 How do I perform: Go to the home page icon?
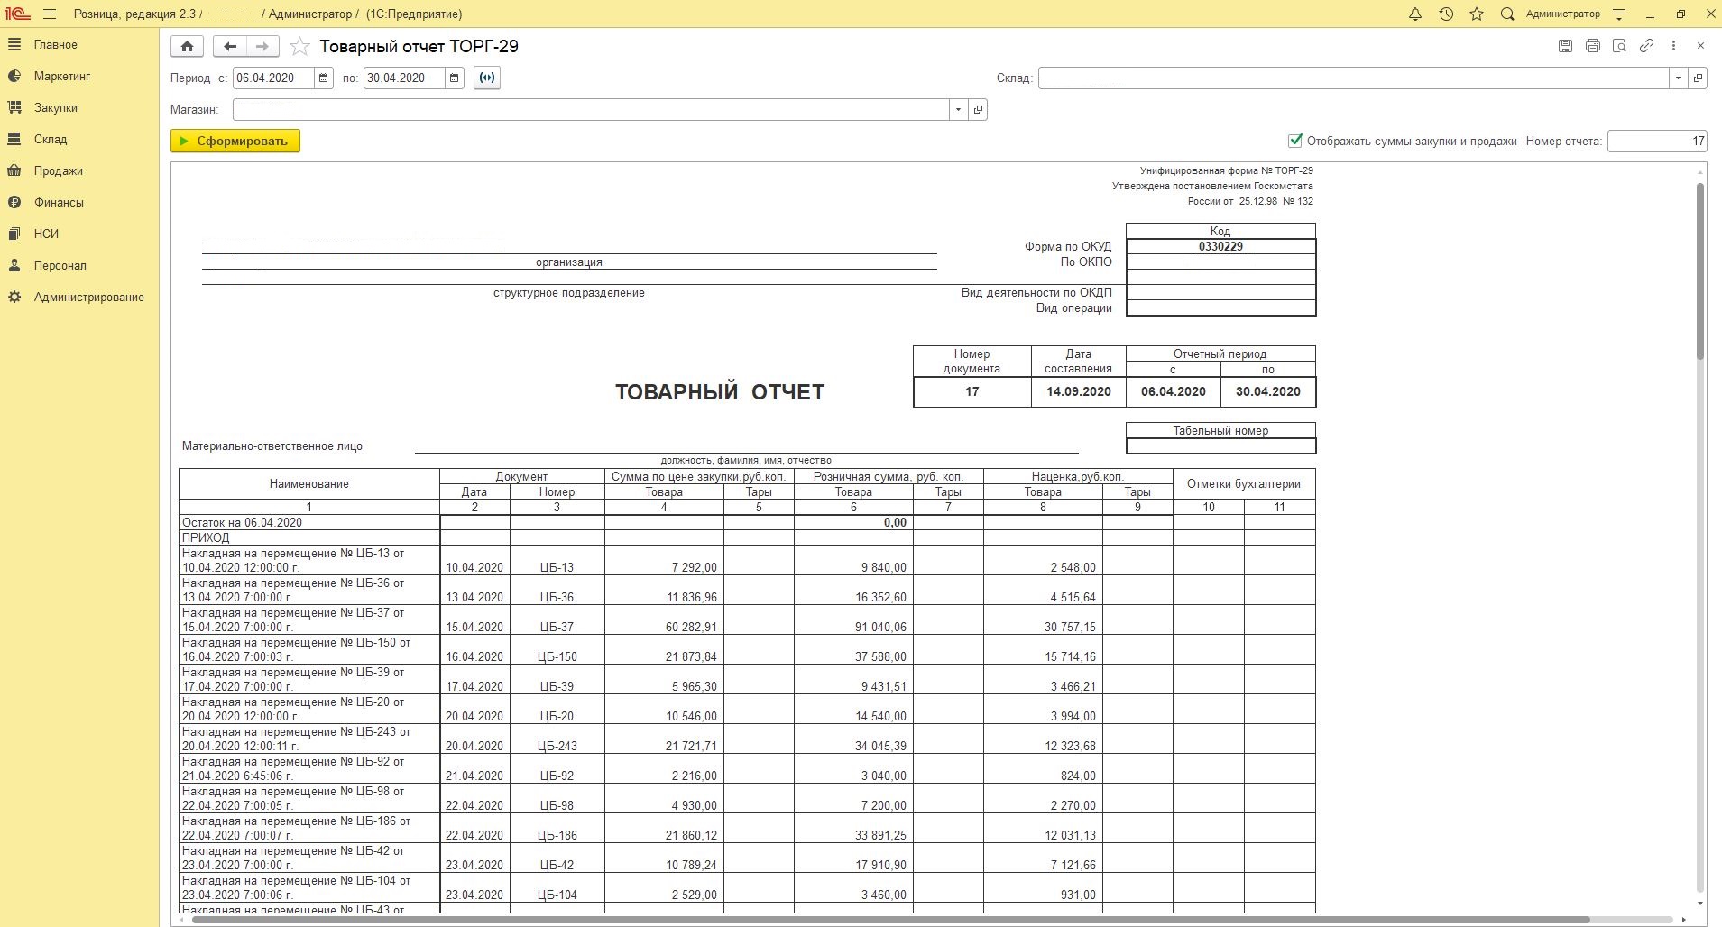(187, 46)
